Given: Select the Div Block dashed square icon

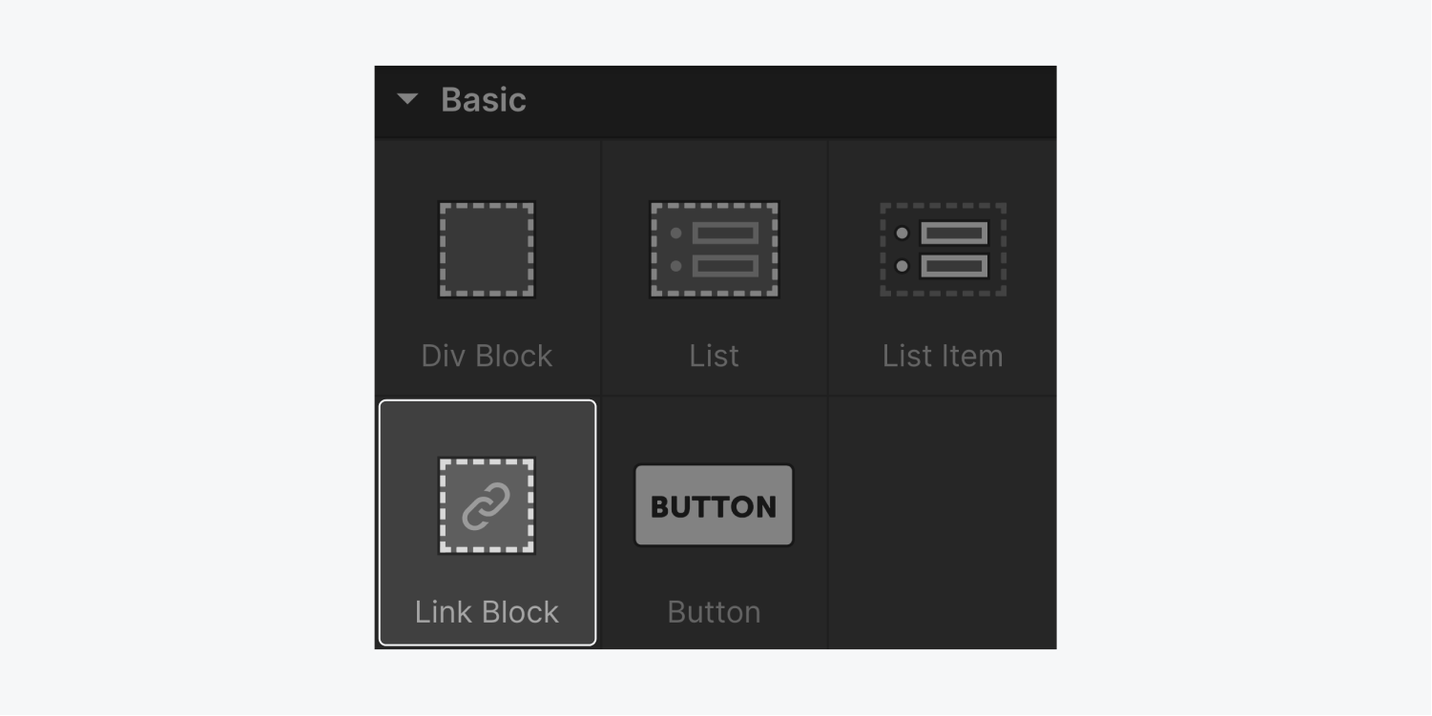Looking at the screenshot, I should (487, 250).
